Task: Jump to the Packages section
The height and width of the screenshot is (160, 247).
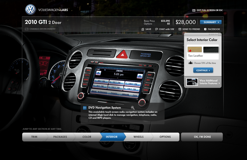Action: [60, 137]
